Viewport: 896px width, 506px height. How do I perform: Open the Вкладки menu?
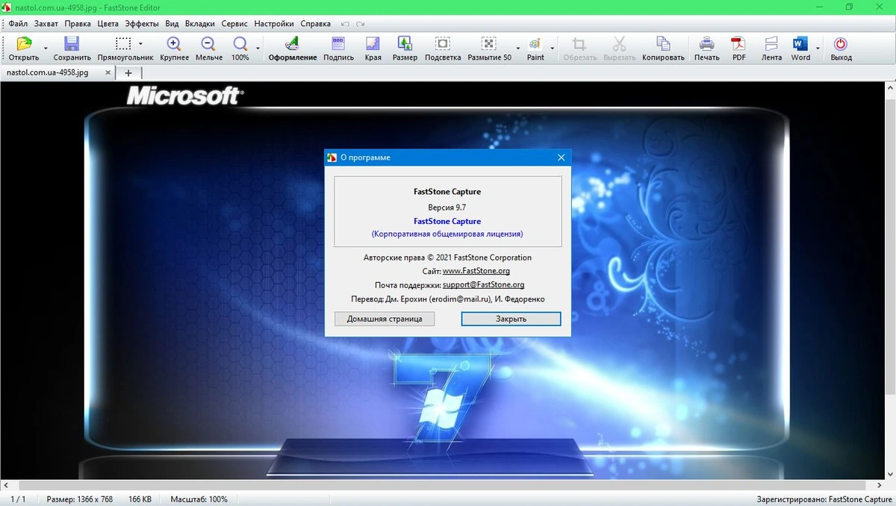pyautogui.click(x=200, y=24)
